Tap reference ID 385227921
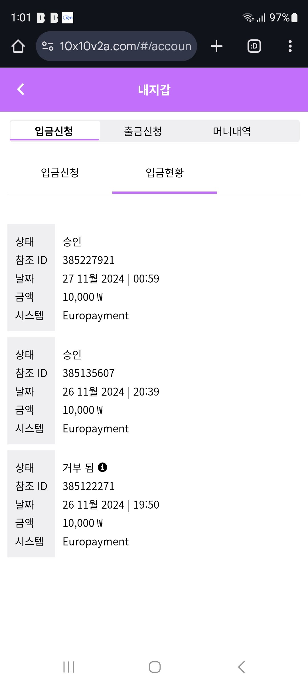The image size is (308, 685). click(x=88, y=260)
